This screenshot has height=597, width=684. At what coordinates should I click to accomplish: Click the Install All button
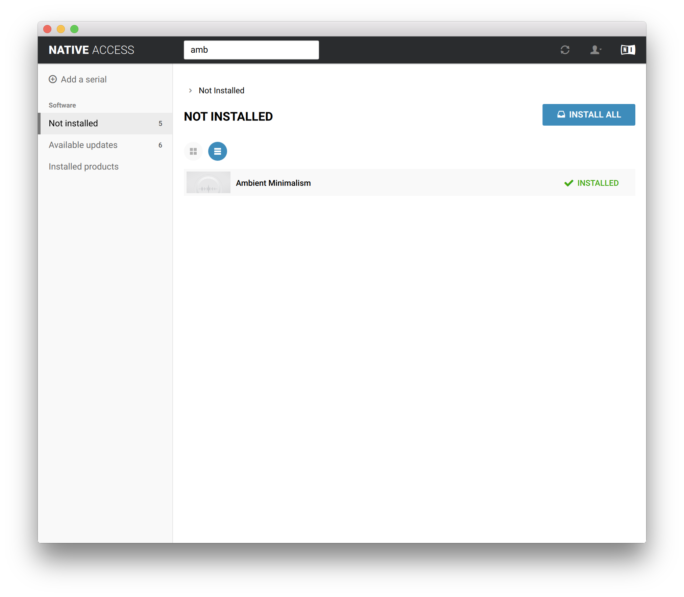pyautogui.click(x=588, y=115)
